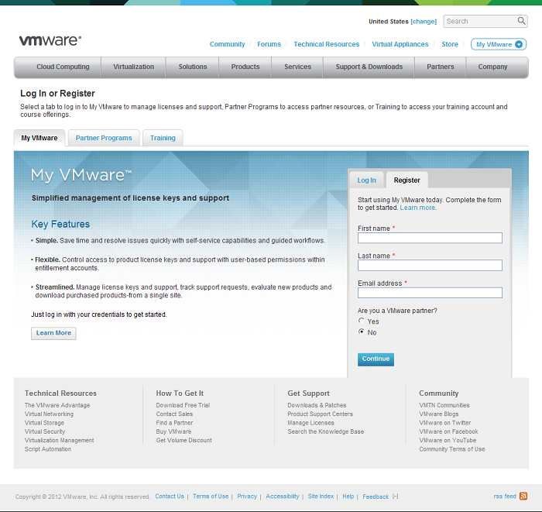Viewport: 542px width, 512px height.
Task: Click the VMware logo
Action: click(50, 40)
